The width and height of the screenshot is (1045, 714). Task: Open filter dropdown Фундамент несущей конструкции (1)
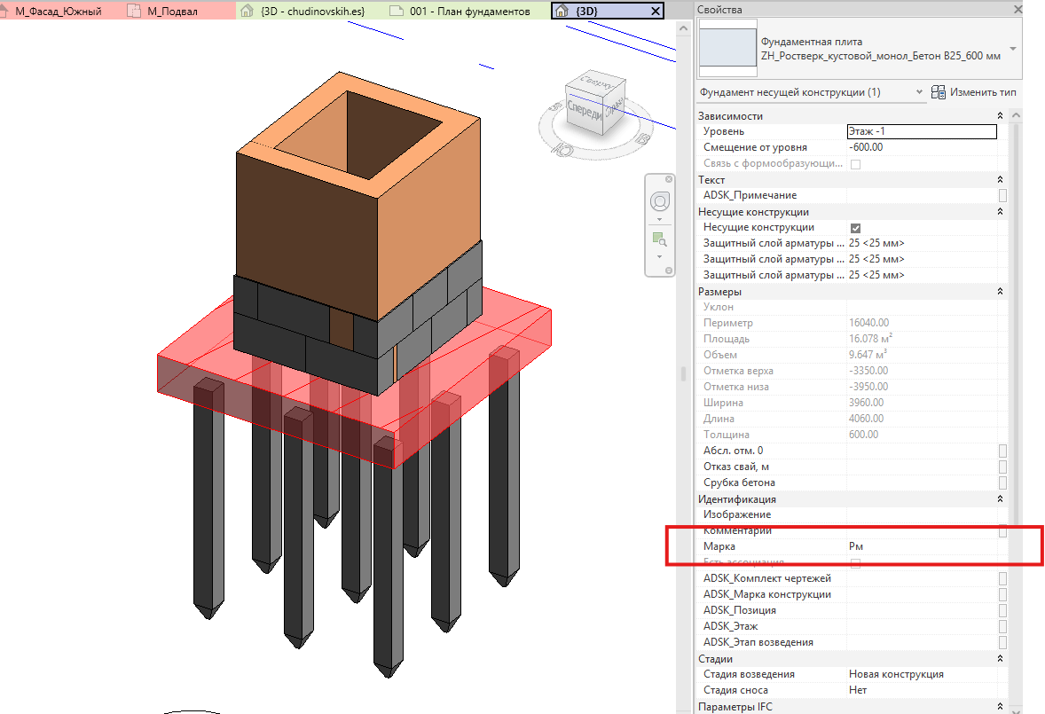[920, 92]
